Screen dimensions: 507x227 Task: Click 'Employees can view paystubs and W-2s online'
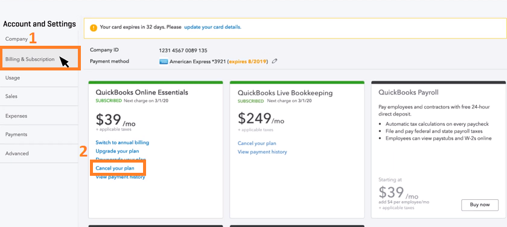(438, 138)
